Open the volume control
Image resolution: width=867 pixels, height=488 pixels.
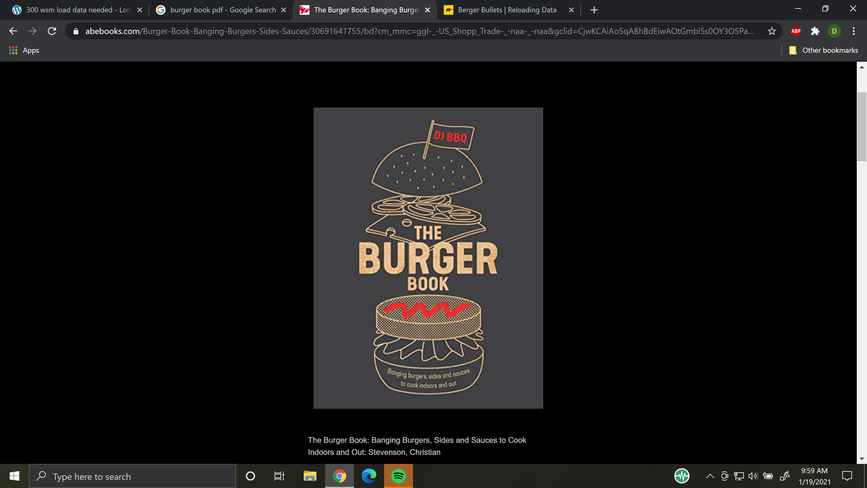753,476
